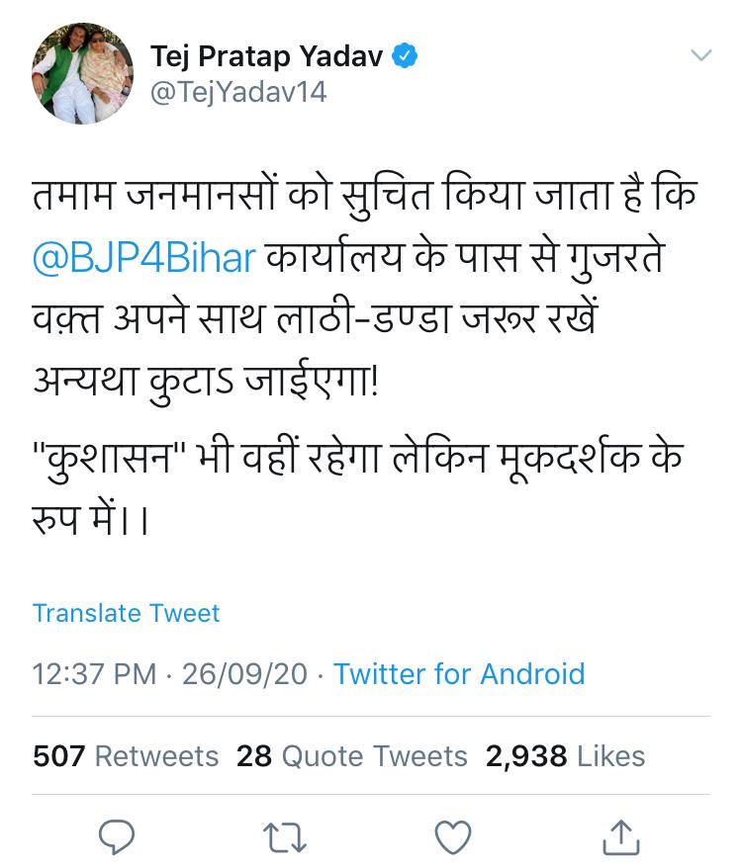The height and width of the screenshot is (868, 742).
Task: Open the Twitter for Android source link
Action: (x=459, y=674)
